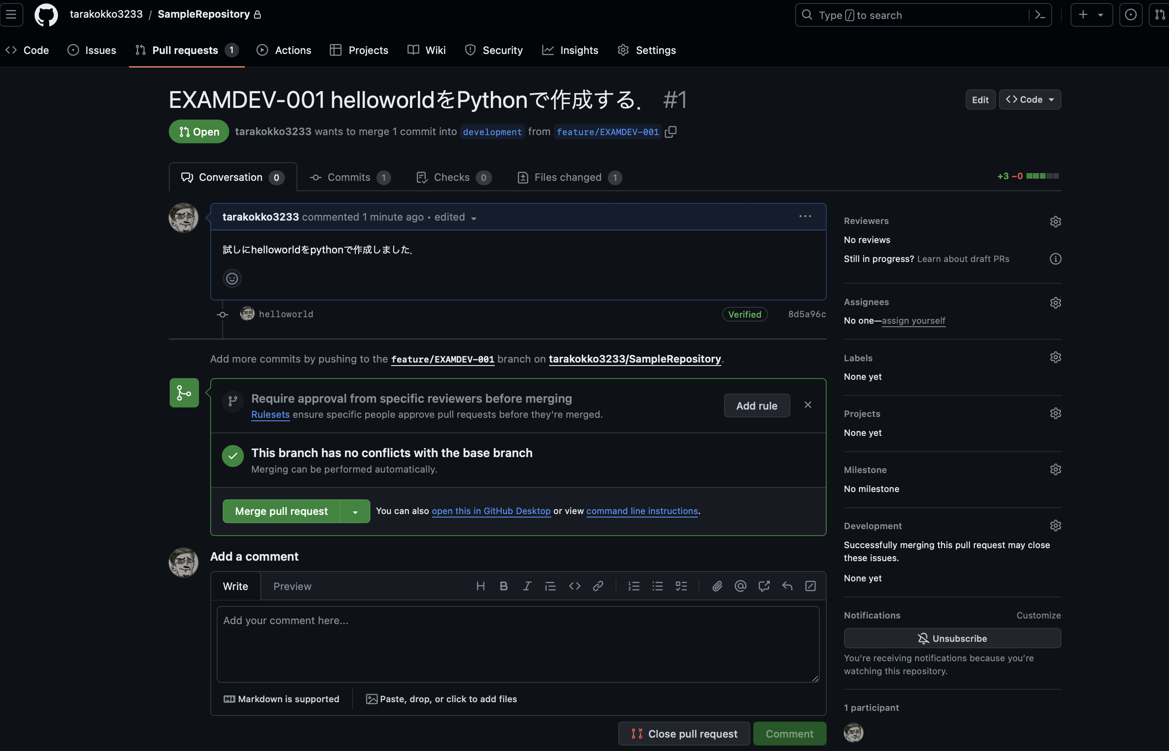The image size is (1169, 751).
Task: Add a task list in the comment toolbar
Action: pyautogui.click(x=681, y=586)
